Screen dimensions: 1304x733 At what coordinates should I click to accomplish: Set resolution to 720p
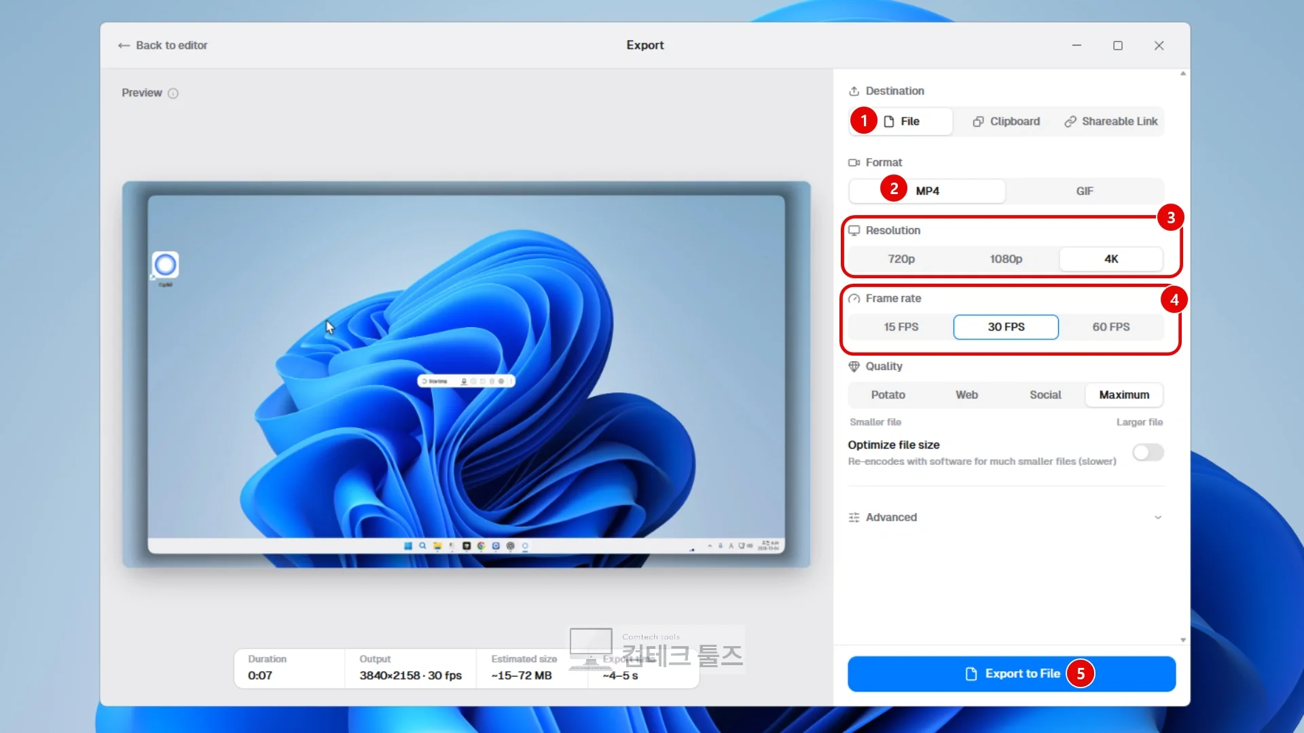click(x=901, y=259)
